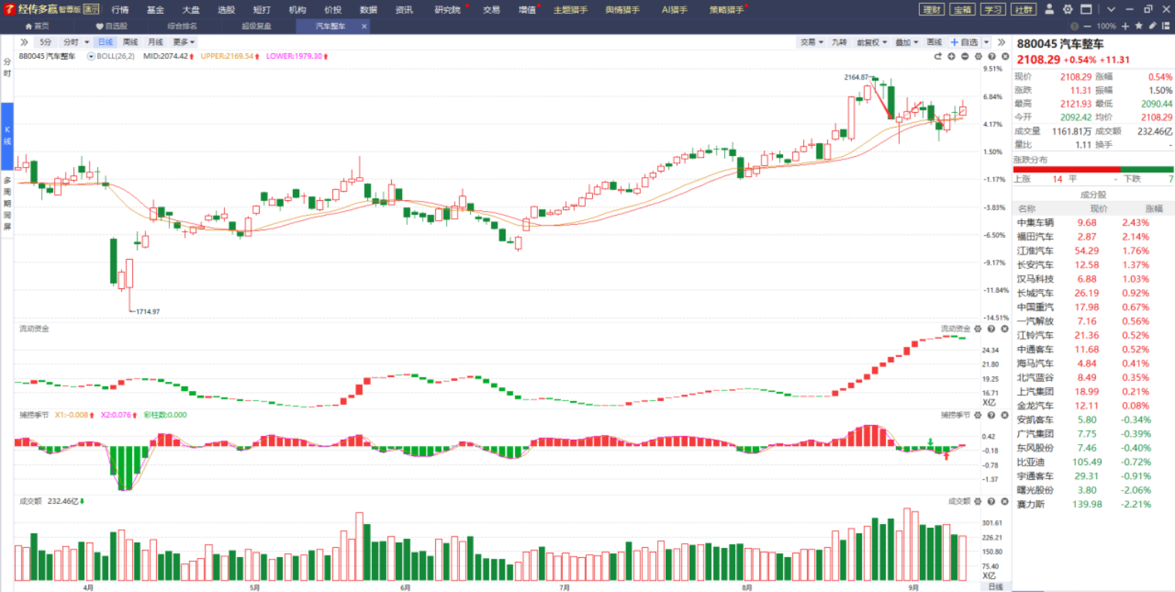Open the 选股 menu
This screenshot has width=1175, height=592.
point(226,9)
